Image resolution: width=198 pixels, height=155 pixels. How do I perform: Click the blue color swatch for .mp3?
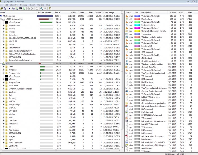(x=137, y=16)
